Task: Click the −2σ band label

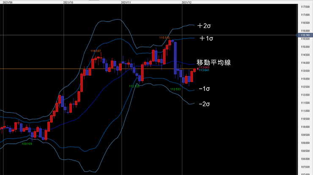Action: pyautogui.click(x=204, y=103)
